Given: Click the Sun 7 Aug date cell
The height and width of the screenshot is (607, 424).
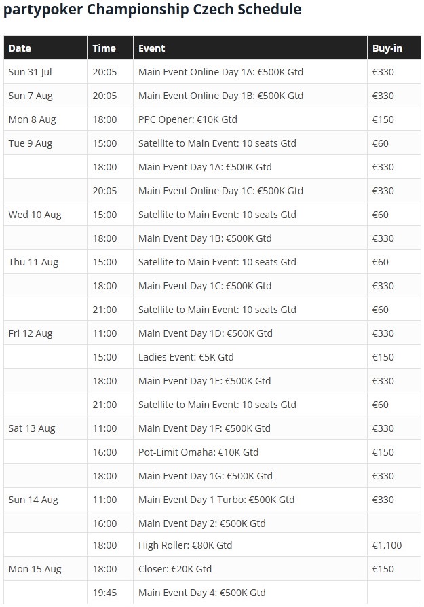Looking at the screenshot, I should click(45, 96).
